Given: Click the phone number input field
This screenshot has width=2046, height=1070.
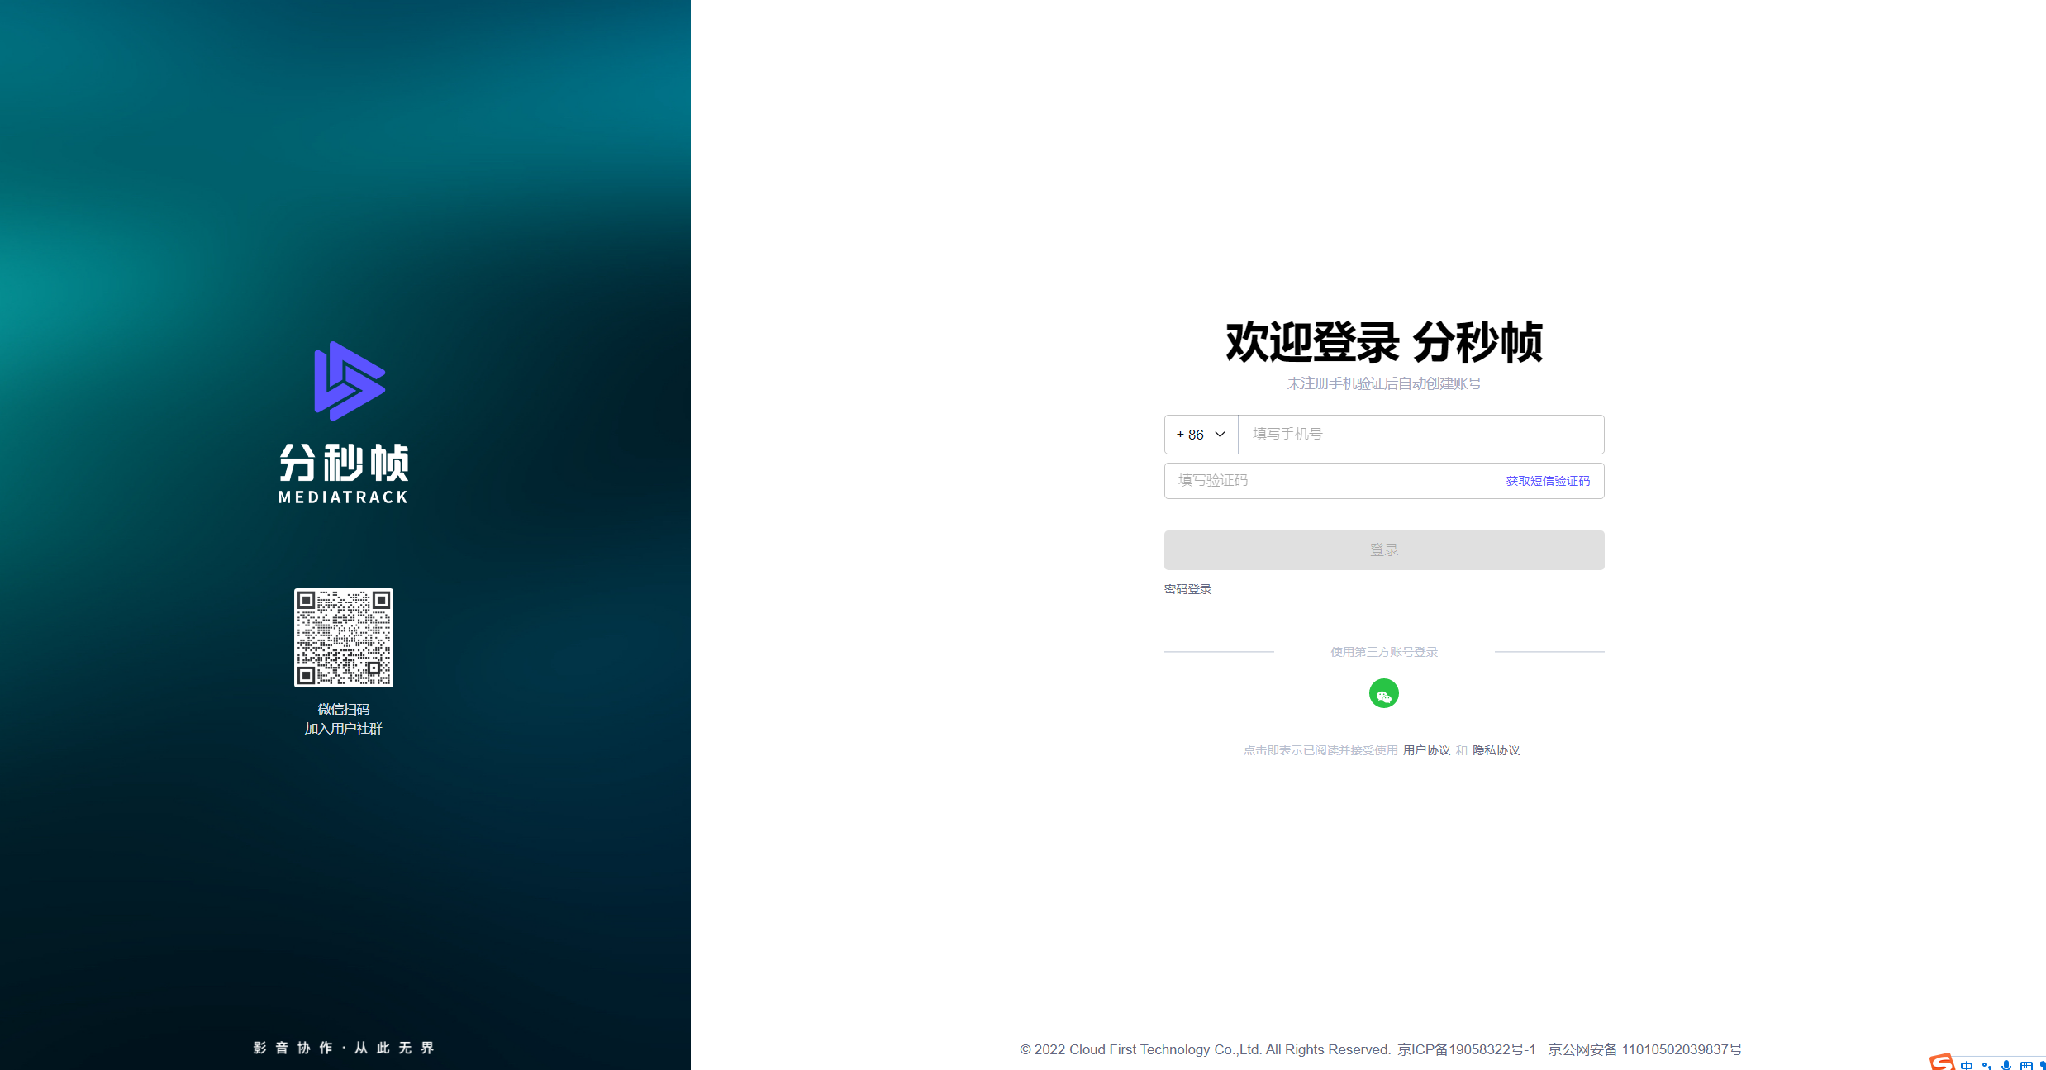Looking at the screenshot, I should click(1420, 435).
